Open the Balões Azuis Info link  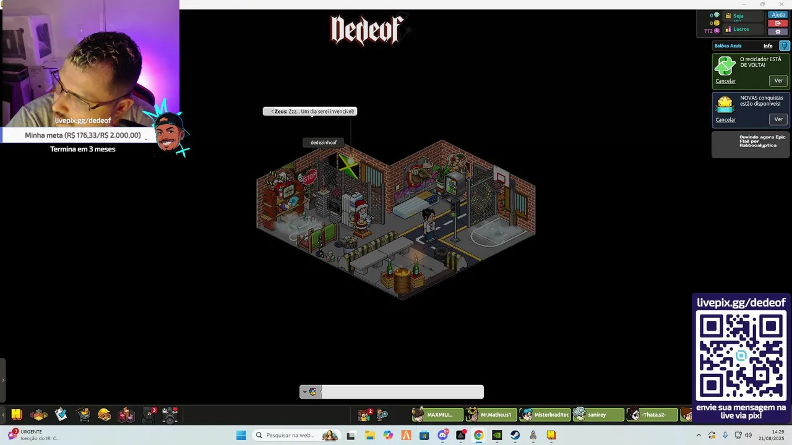[768, 46]
